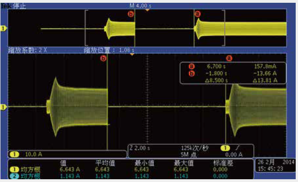The image size is (298, 182).
Task: Click the 10.0 A vertical scale readout
Action: (33, 154)
